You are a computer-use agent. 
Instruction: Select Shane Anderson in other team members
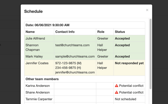(38, 92)
